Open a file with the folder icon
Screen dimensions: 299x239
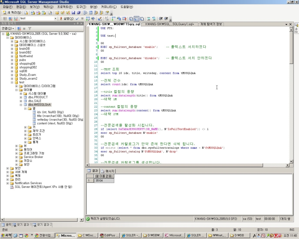tap(57, 13)
